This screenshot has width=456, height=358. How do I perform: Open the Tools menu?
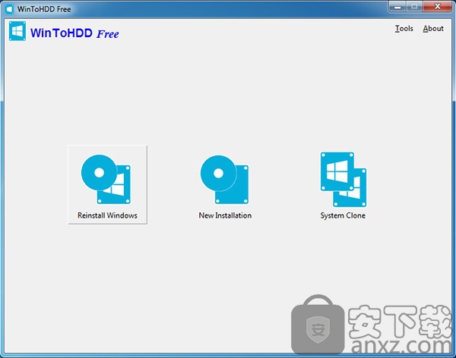(x=404, y=29)
